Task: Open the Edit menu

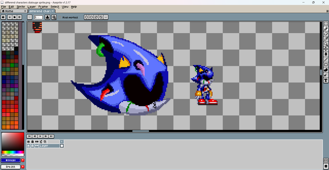Action: [11, 7]
